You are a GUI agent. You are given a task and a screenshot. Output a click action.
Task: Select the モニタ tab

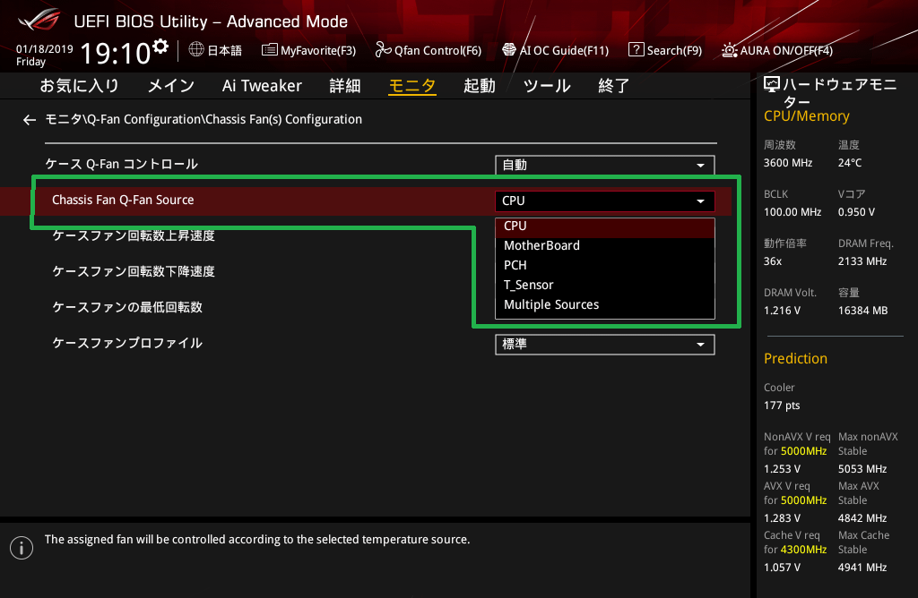click(x=412, y=86)
